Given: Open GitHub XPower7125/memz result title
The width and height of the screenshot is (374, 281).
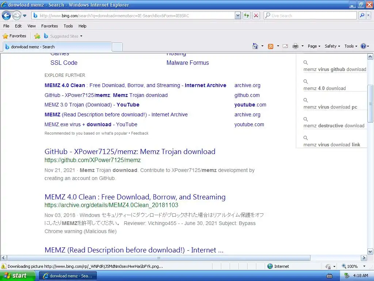Looking at the screenshot, I should [x=130, y=151].
